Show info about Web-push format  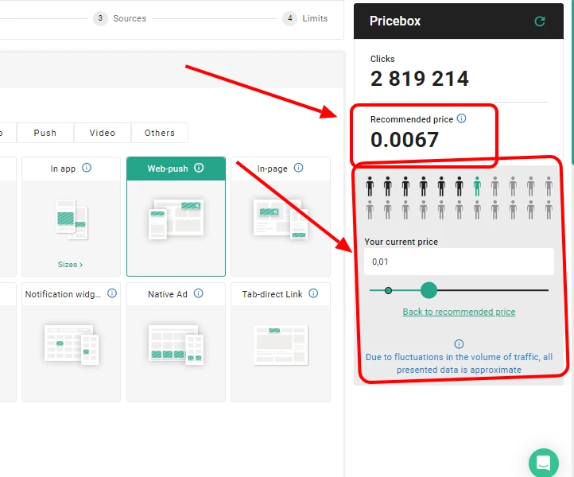coord(199,168)
